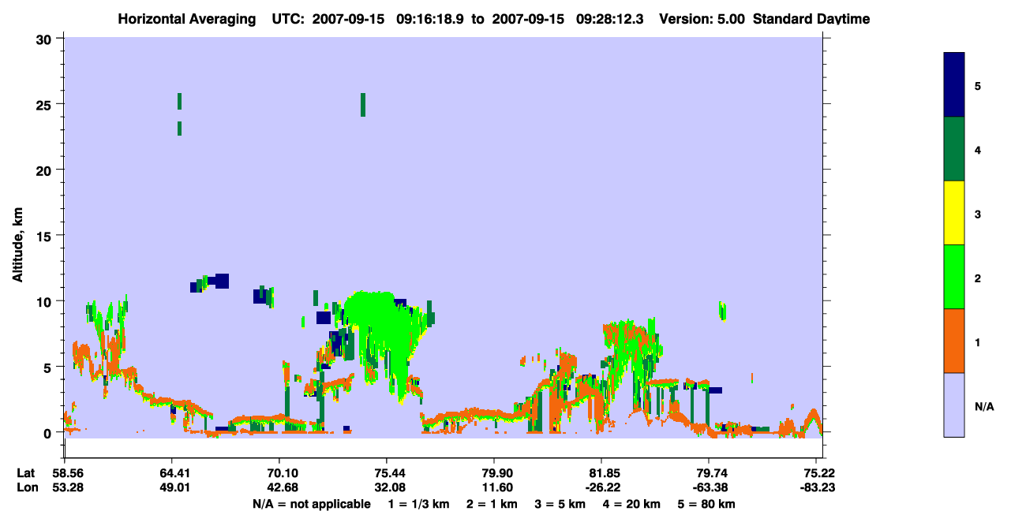Image resolution: width=1026 pixels, height=526 pixels.
Task: Select the orange colorbar segment labeled 1
Action: (x=954, y=341)
